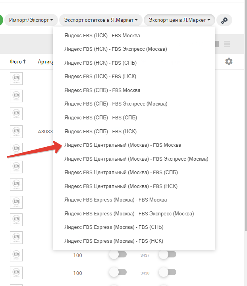This screenshot has height=286, width=247.
Task: Open photo placeholder in row 3437
Action: pos(16,255)
